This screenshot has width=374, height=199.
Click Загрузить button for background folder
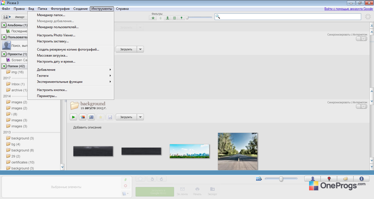coord(126,117)
